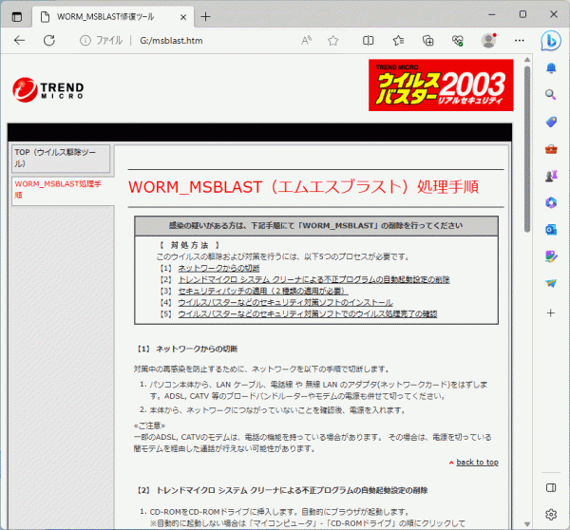
Task: Open TOP（ウイルス駆除ツール）menu item
Action: click(61, 158)
